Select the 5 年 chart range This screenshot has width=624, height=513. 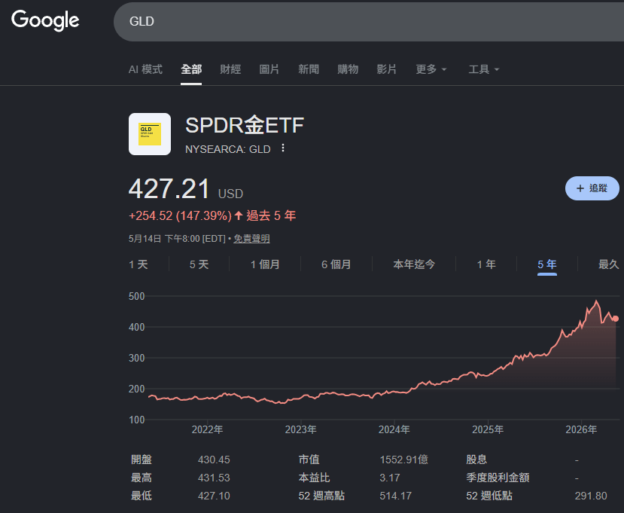pos(547,264)
